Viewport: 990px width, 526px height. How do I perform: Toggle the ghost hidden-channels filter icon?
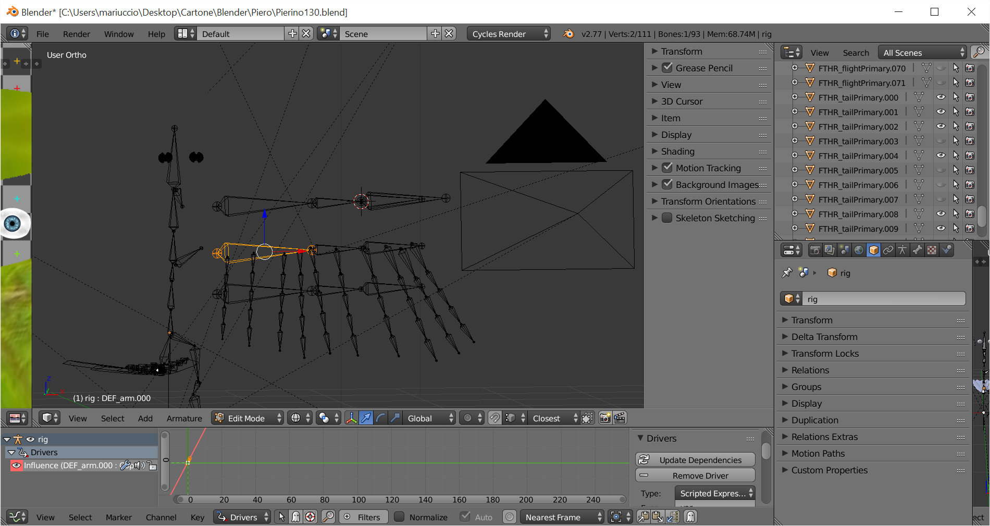pyautogui.click(x=296, y=517)
